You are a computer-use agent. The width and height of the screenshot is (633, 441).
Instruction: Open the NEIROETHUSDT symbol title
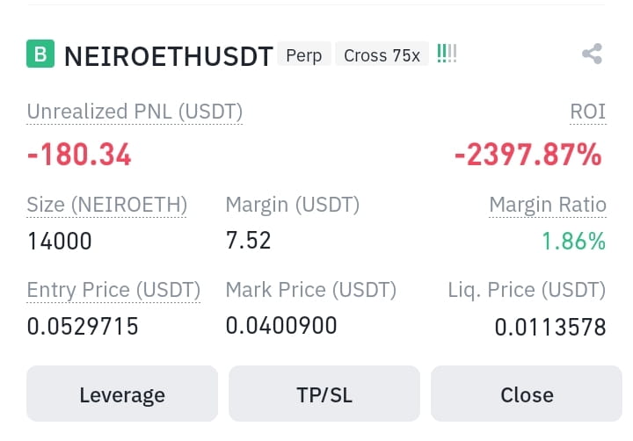coord(168,56)
